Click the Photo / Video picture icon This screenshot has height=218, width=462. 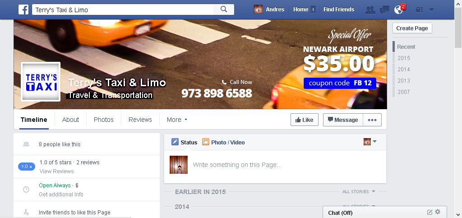tap(206, 142)
